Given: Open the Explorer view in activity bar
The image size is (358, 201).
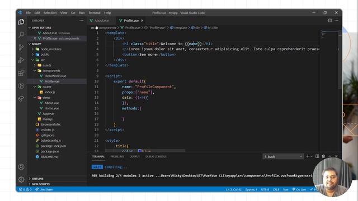Looking at the screenshot, I should tap(21, 22).
